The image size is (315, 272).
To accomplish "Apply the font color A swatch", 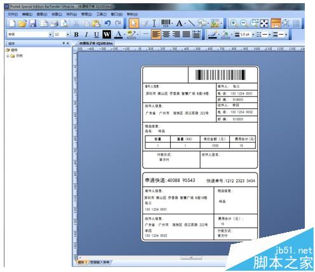I will pyautogui.click(x=119, y=35).
